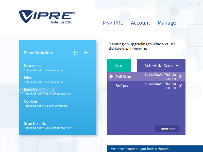Minimize the VIPRE window
The height and width of the screenshot is (152, 203).
pyautogui.click(x=190, y=4)
